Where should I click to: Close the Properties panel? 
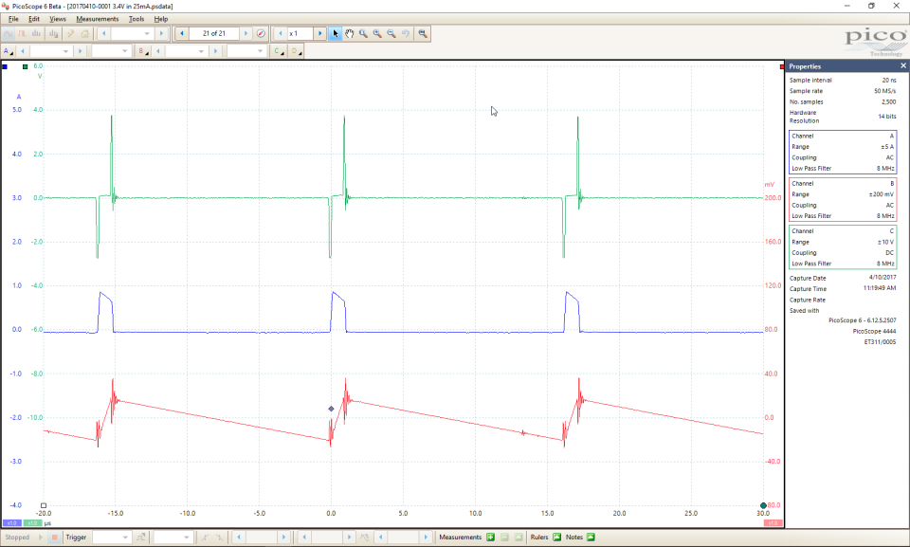pos(902,66)
